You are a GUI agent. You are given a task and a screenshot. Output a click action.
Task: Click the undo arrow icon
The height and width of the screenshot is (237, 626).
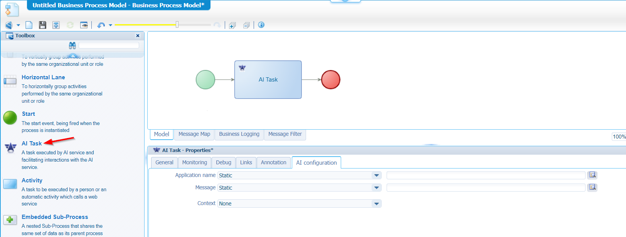[x=101, y=25]
